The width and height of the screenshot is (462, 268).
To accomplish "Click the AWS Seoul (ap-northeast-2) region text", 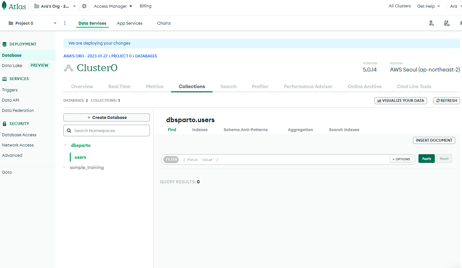I will [x=425, y=70].
